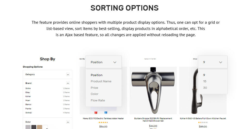Select the dark charcoal color swatch
This screenshot has height=129, width=249.
point(34,127)
